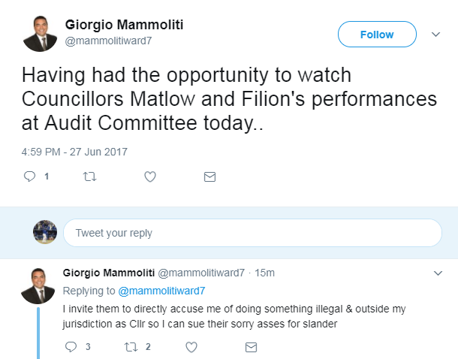Like the follow-up reply tweet
Screen dimensions: 458x359
[191, 347]
